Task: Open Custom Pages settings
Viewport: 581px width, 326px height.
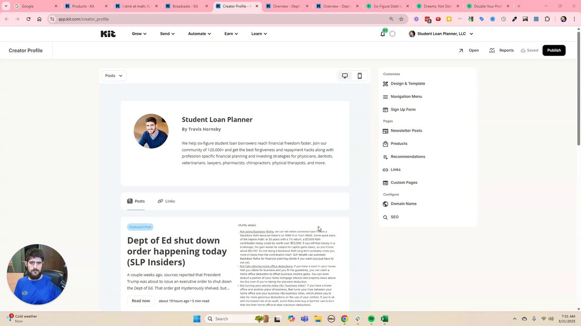Action: (x=400, y=182)
